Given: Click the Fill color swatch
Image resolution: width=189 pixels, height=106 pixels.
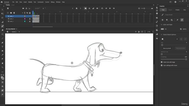Looking at the screenshot, I should pyautogui.click(x=162, y=29).
